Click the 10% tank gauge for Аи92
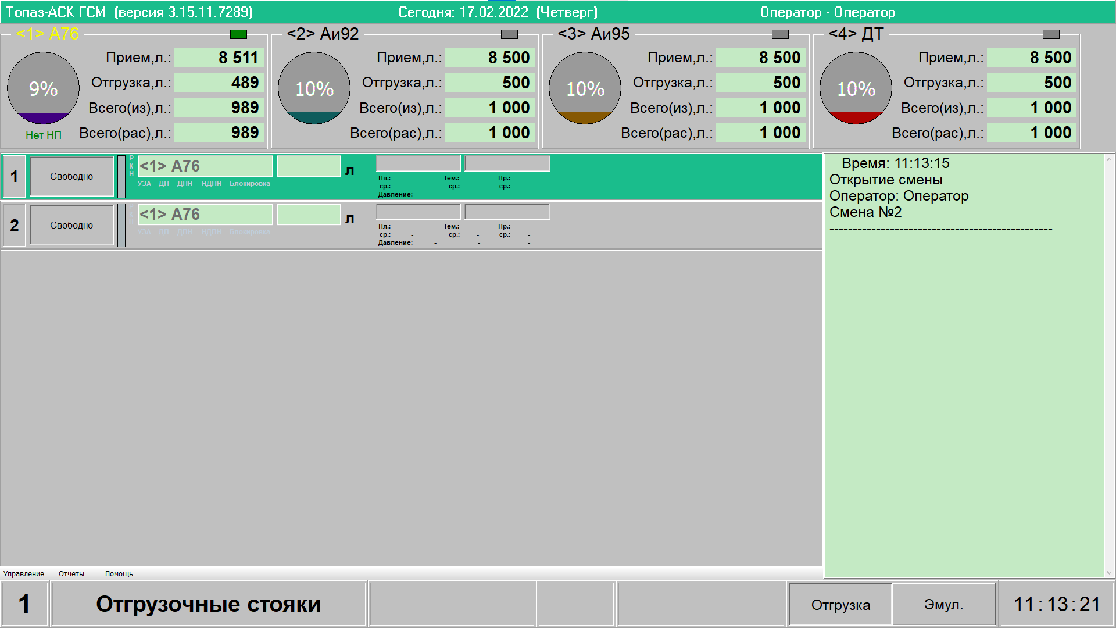This screenshot has width=1116, height=628. point(314,88)
